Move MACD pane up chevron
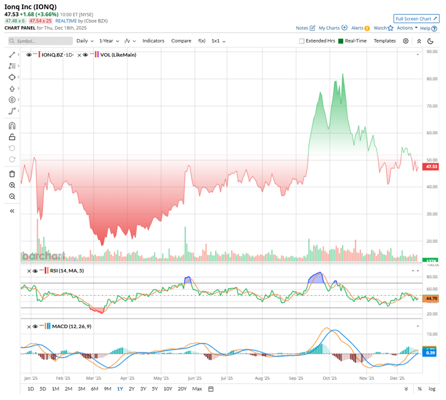The image size is (446, 400). (417, 326)
